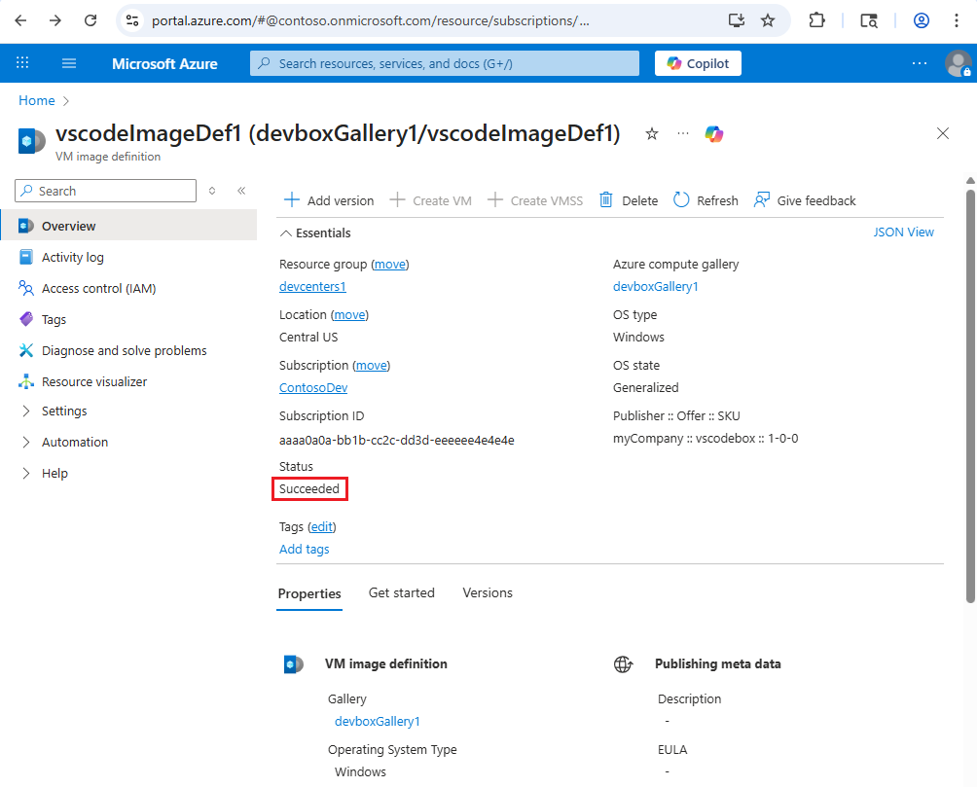977x787 pixels.
Task: Switch to the Get started tab
Action: pyautogui.click(x=401, y=592)
